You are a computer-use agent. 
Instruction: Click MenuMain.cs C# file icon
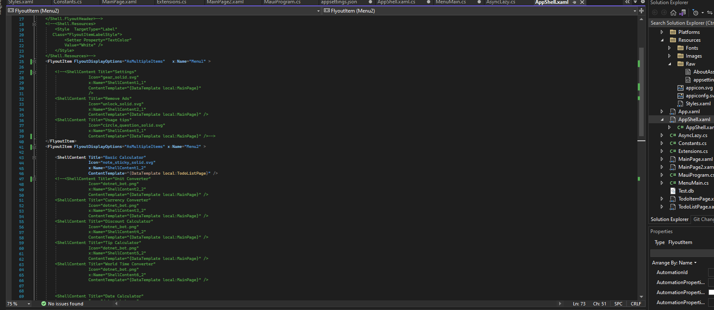(673, 183)
